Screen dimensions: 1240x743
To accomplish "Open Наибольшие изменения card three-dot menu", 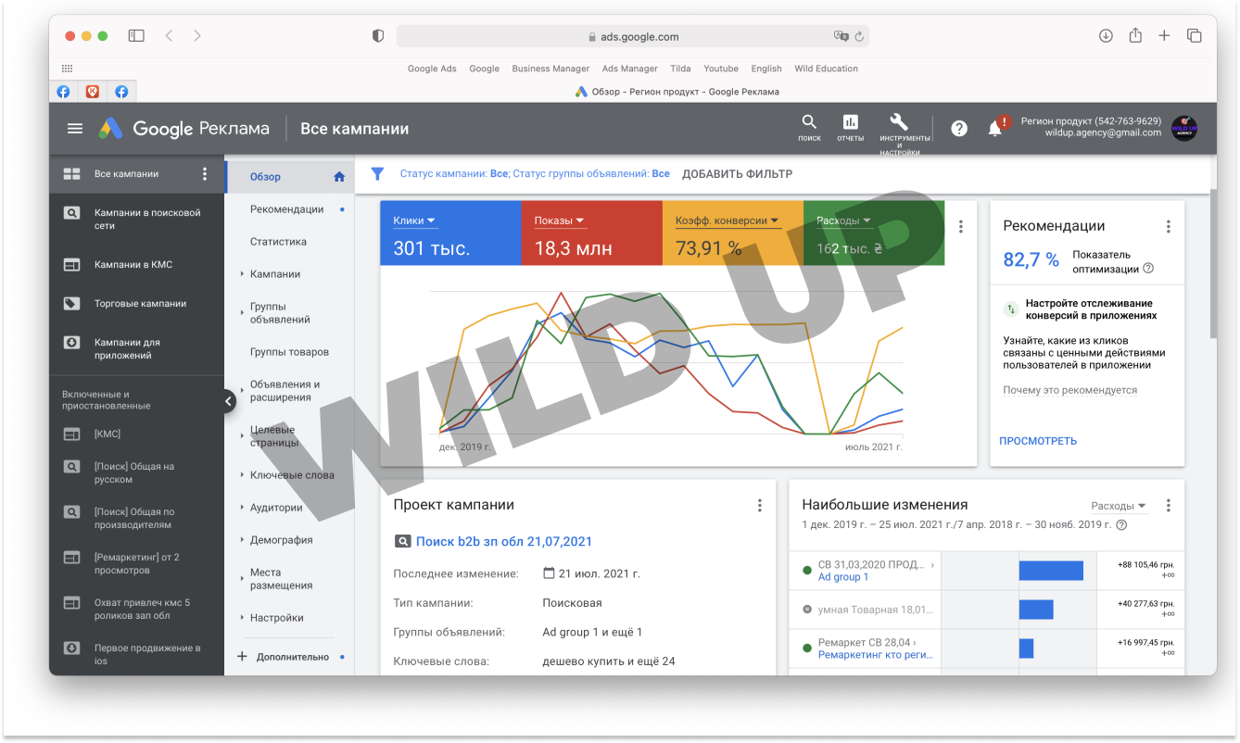I will (1168, 506).
